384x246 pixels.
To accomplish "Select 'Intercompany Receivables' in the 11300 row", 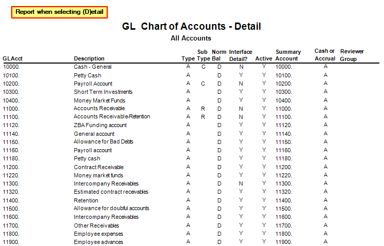I will 106,183.
